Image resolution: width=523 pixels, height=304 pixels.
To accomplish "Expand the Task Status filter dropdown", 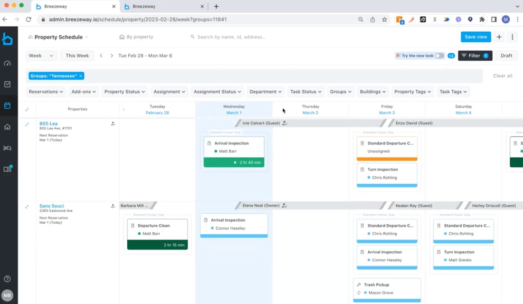I will point(305,91).
